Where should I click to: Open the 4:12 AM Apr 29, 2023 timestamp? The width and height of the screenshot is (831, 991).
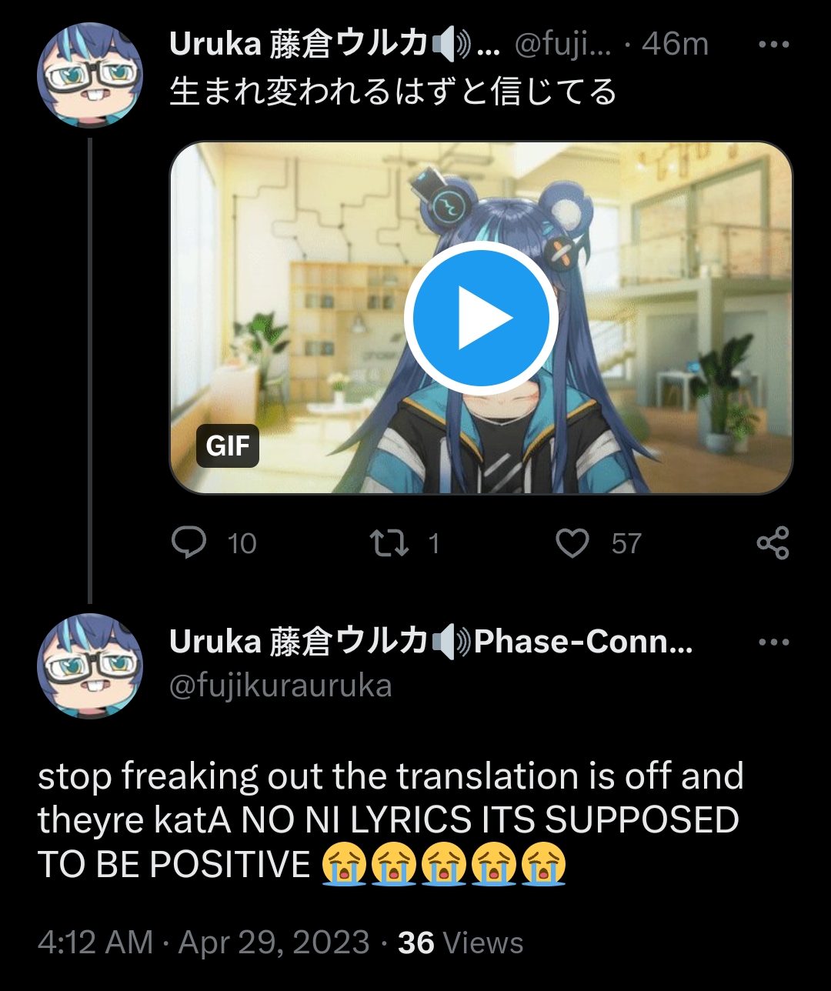pyautogui.click(x=204, y=943)
